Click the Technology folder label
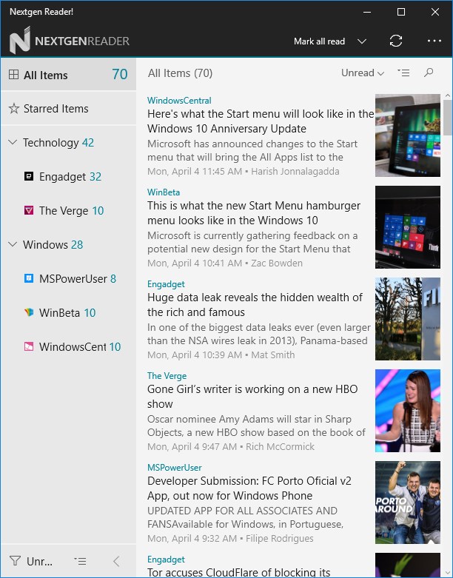453x578 pixels. (x=50, y=142)
